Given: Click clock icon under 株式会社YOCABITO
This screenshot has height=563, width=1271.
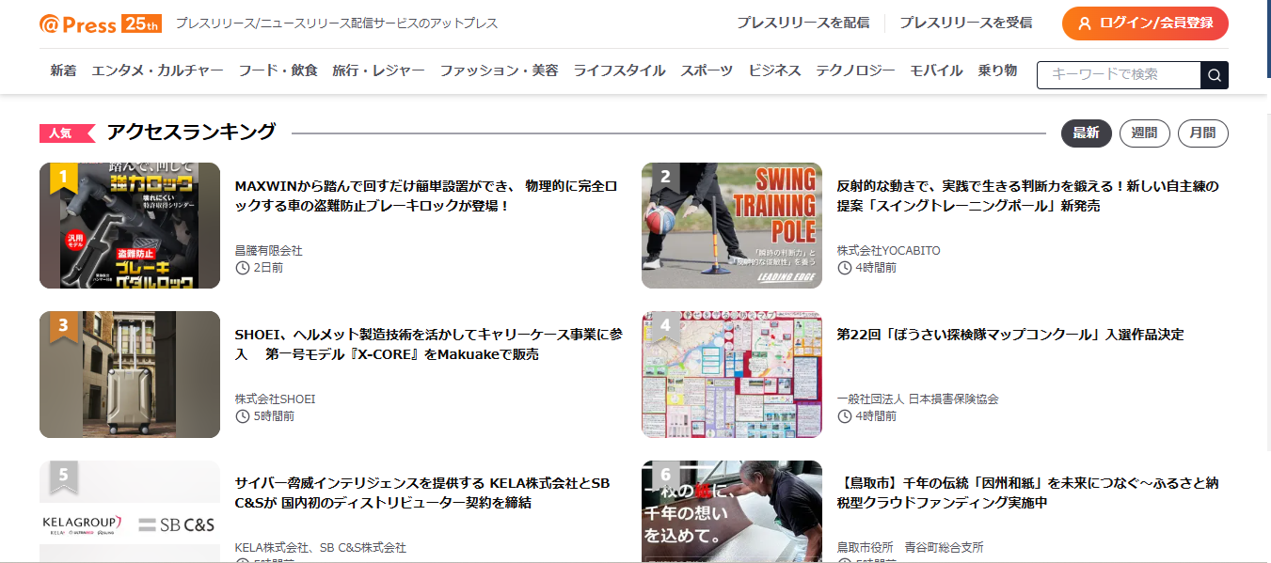Looking at the screenshot, I should pyautogui.click(x=844, y=268).
